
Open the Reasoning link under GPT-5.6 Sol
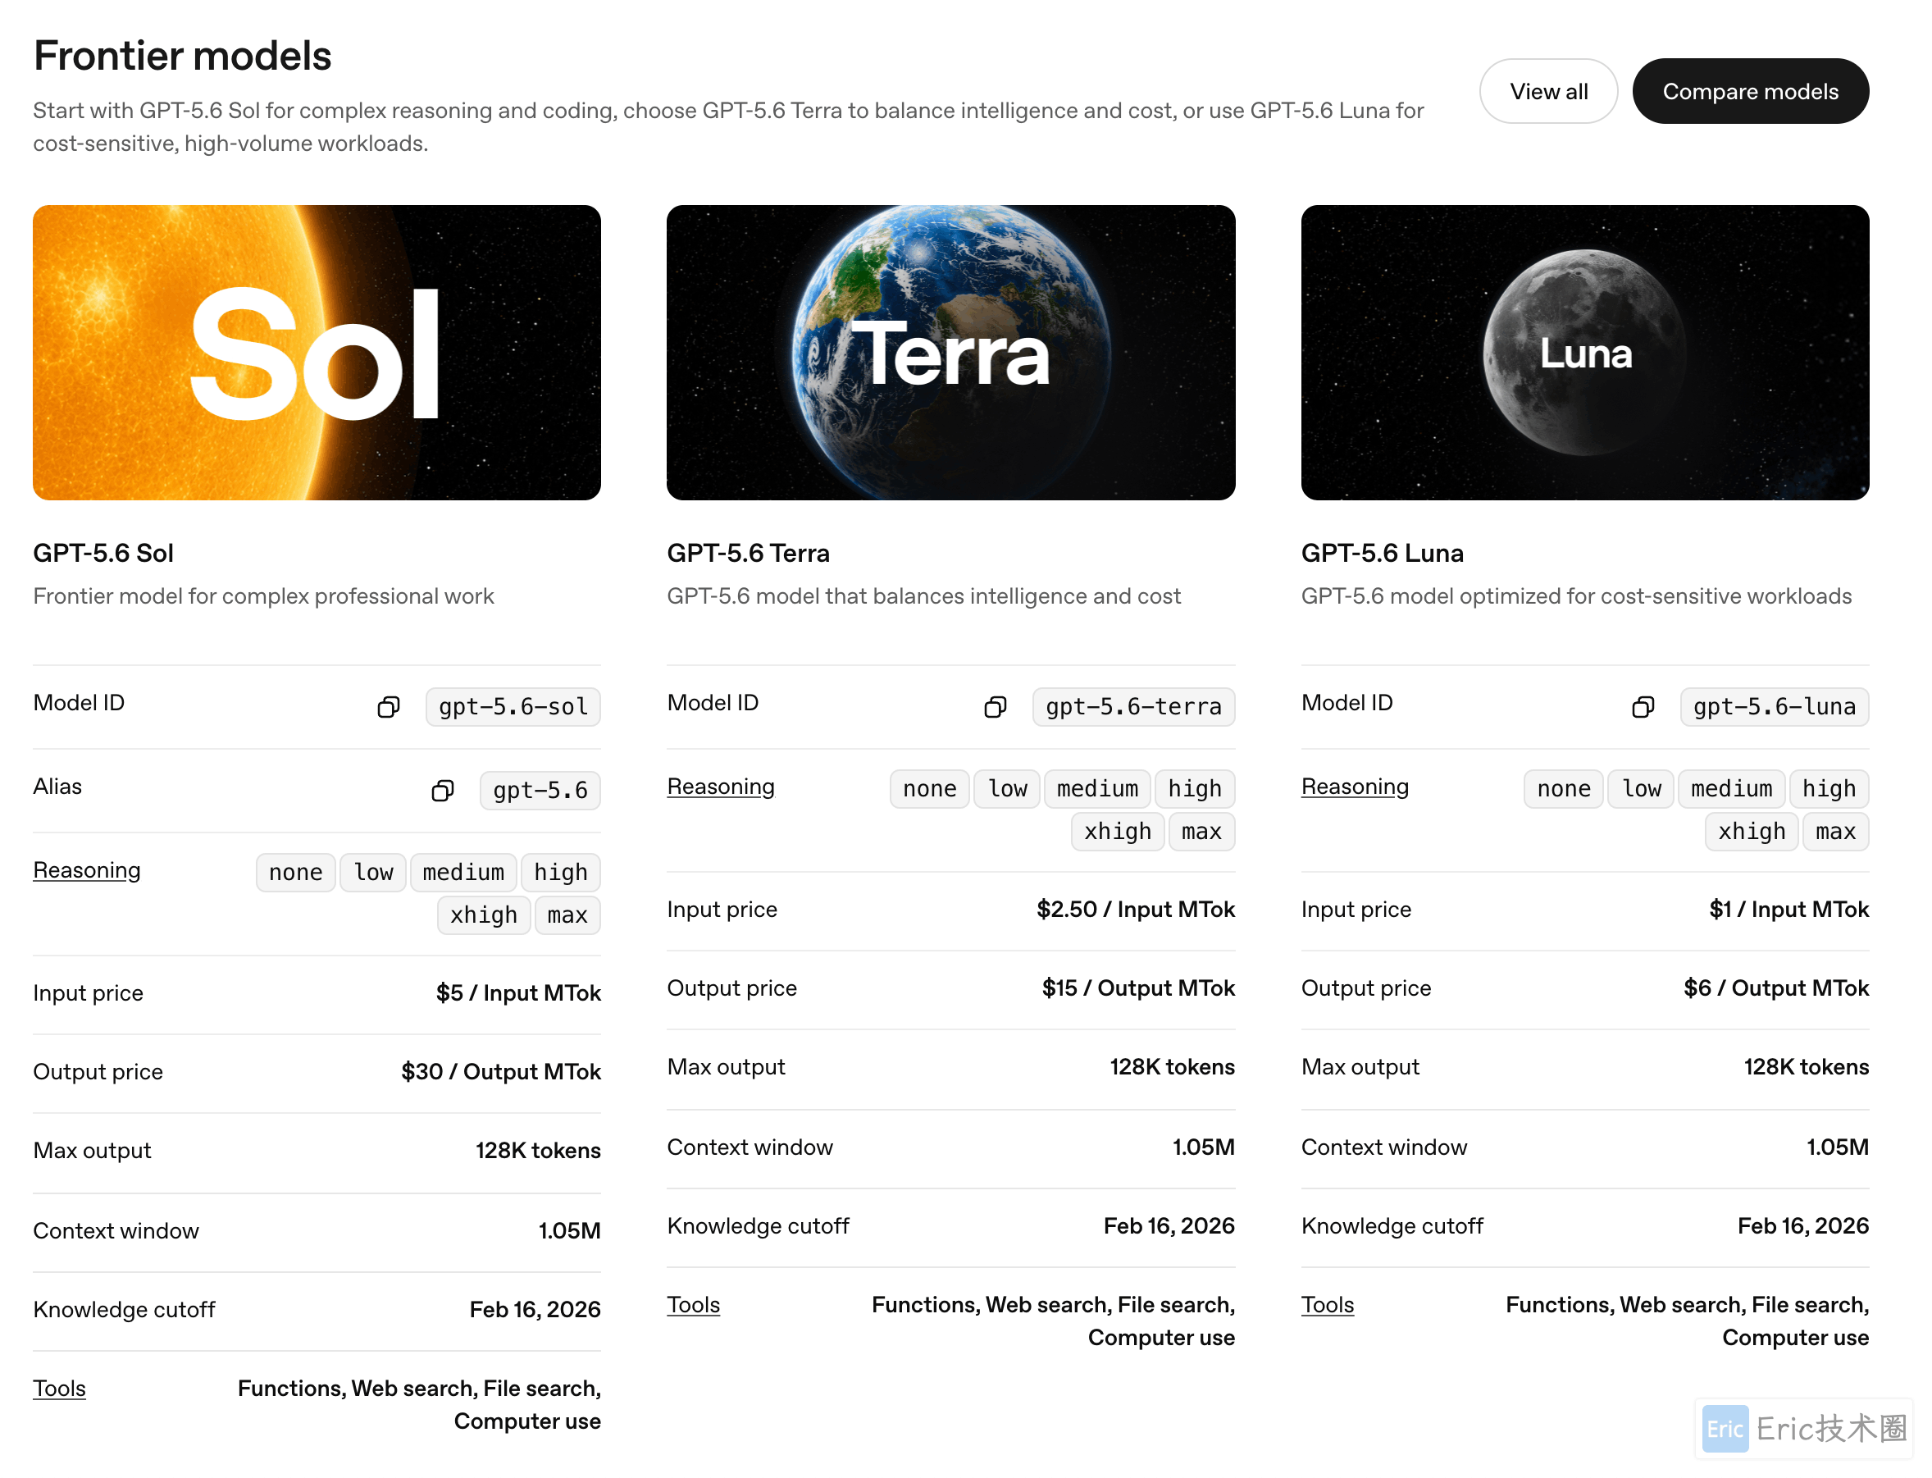click(x=87, y=870)
